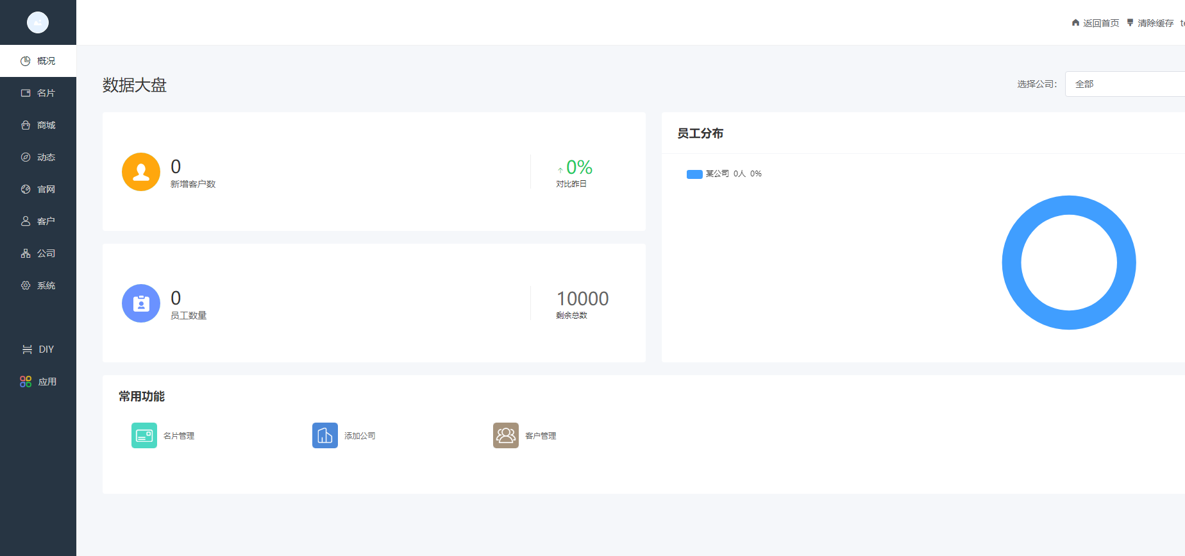Click the blue donut chart ring
The height and width of the screenshot is (556, 1185).
1011,263
